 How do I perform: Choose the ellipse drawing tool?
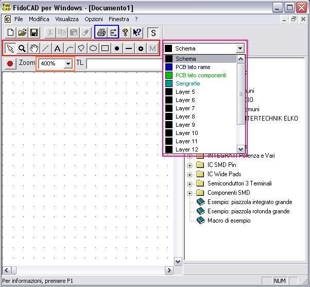click(93, 48)
